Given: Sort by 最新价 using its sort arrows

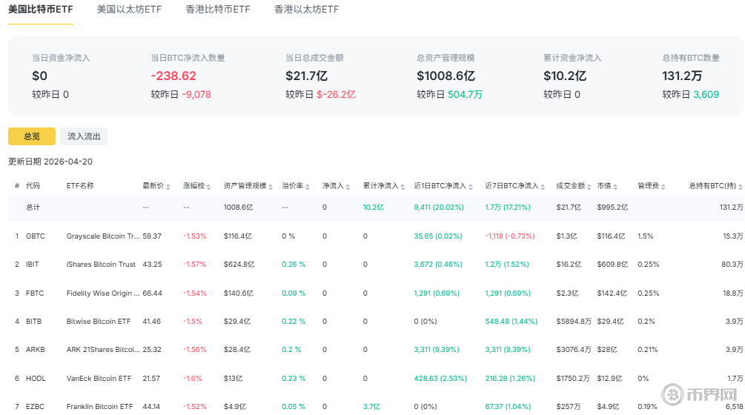Looking at the screenshot, I should (168, 187).
